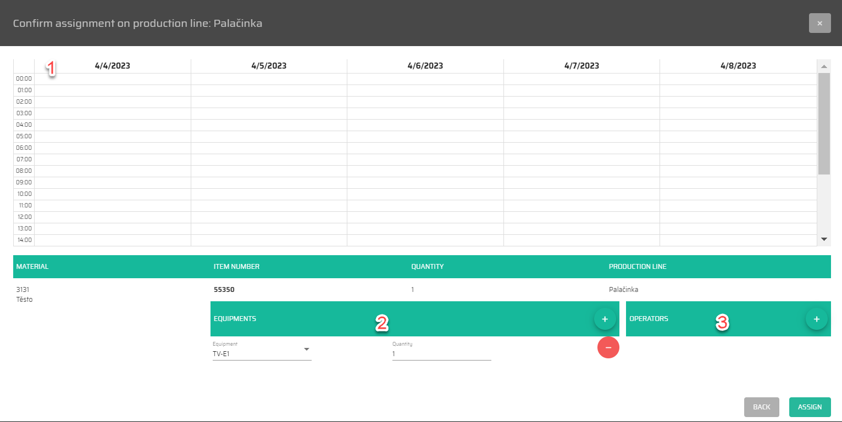Click the plus icon in Operators header
The image size is (842, 422).
pos(816,319)
